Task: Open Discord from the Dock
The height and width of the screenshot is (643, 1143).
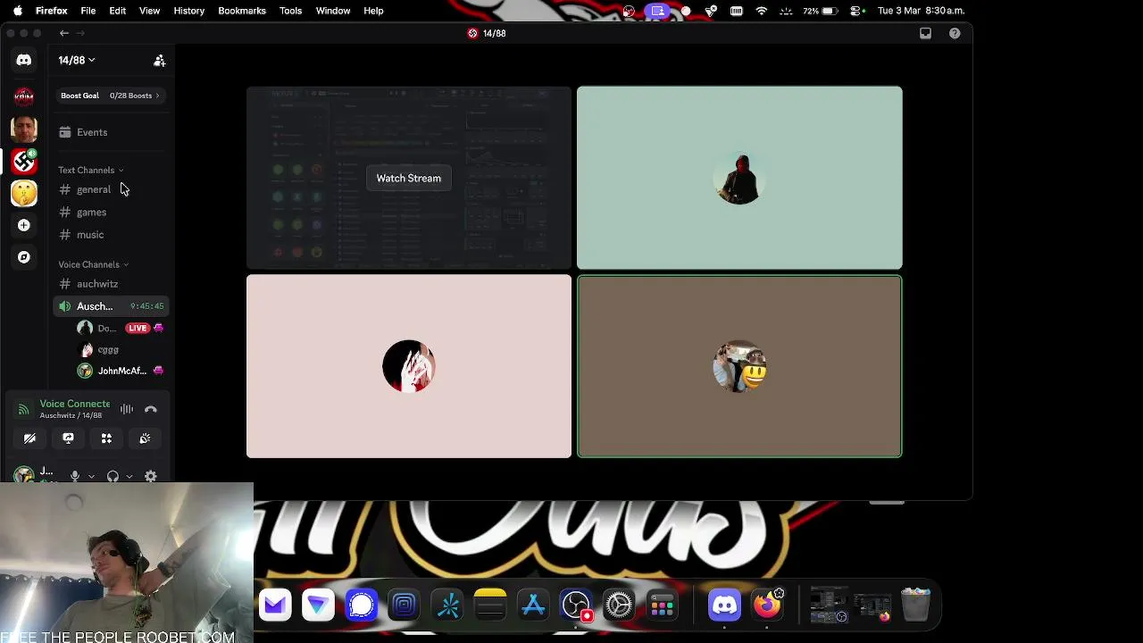Action: click(x=724, y=605)
